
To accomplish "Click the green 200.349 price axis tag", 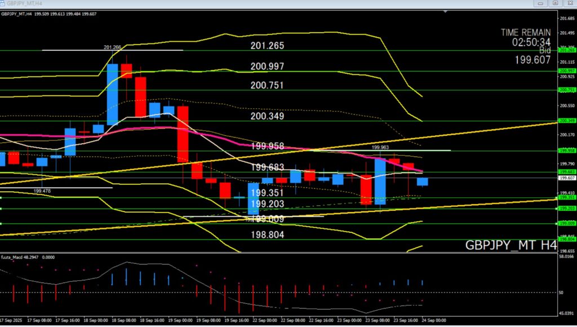I will coord(566,121).
